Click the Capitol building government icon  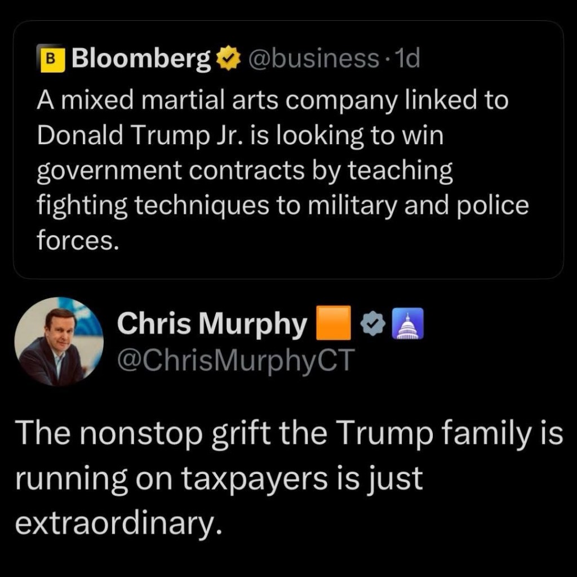406,326
